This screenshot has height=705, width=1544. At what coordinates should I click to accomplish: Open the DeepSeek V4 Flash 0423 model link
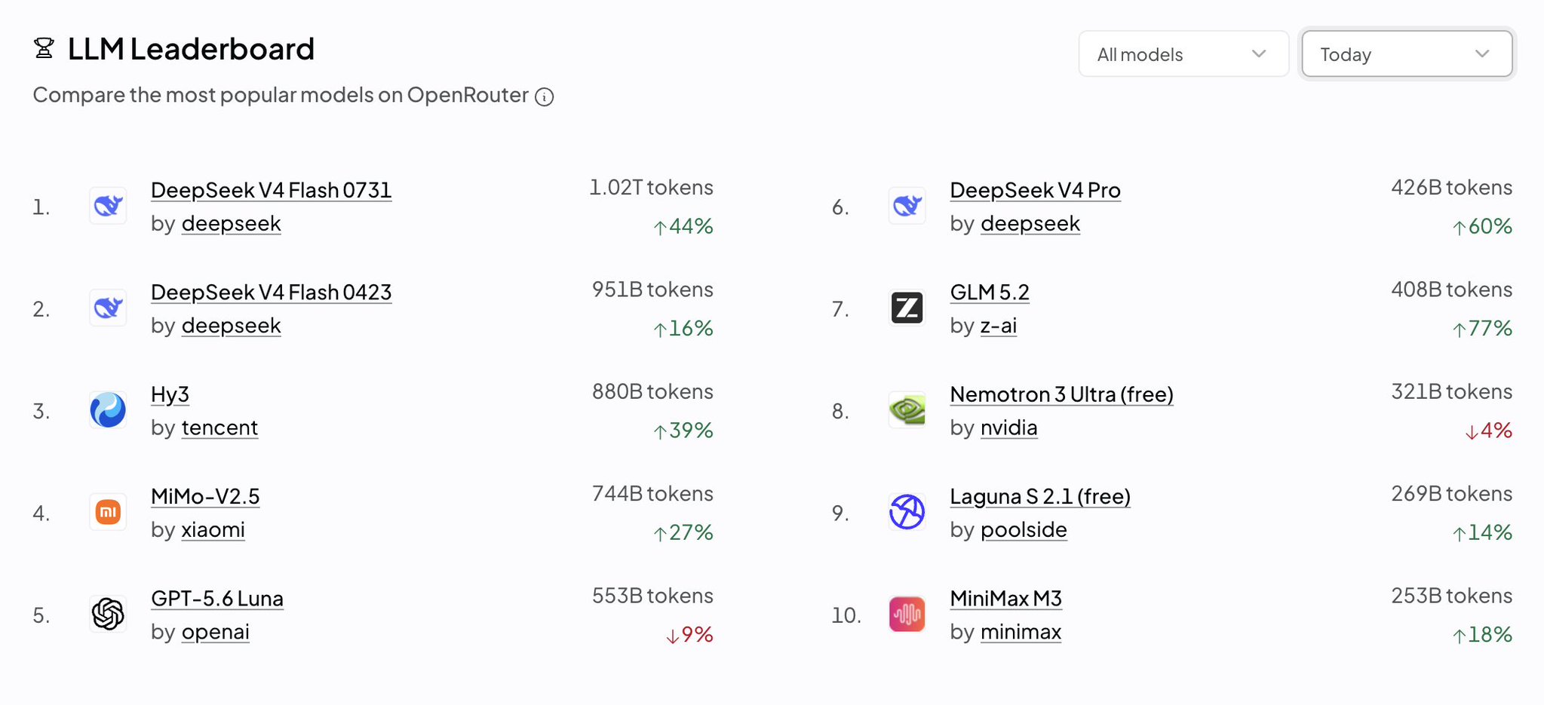(272, 293)
